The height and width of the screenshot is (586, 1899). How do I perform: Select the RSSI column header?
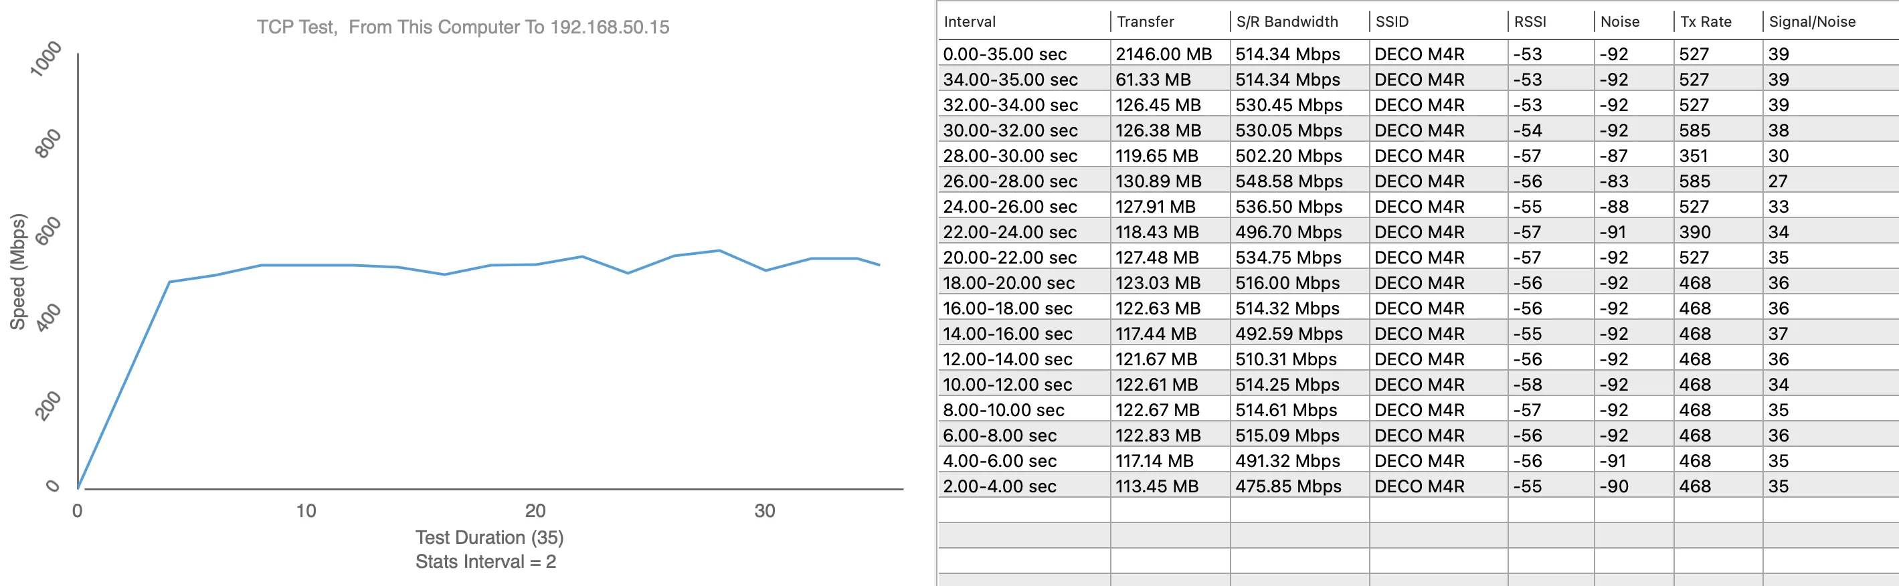pos(1530,22)
